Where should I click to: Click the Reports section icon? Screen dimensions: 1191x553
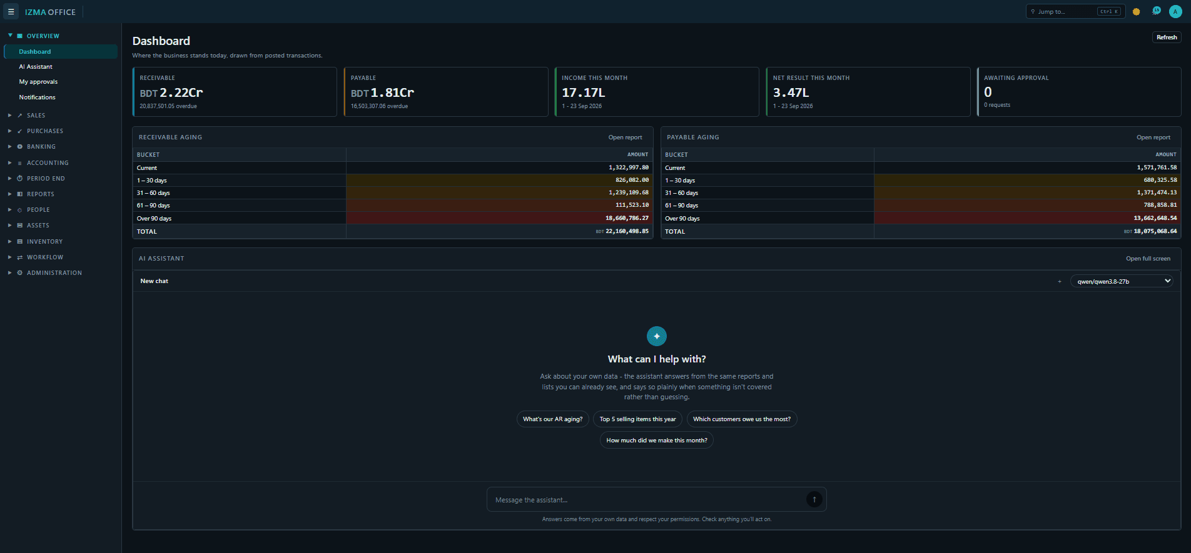20,194
